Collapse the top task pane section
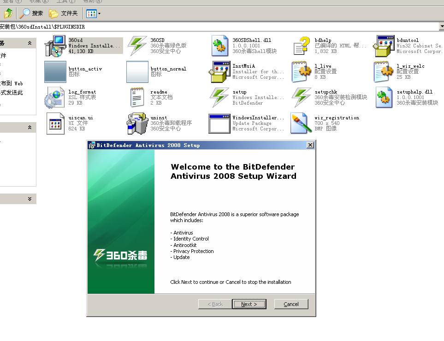444x341 pixels. click(x=30, y=43)
